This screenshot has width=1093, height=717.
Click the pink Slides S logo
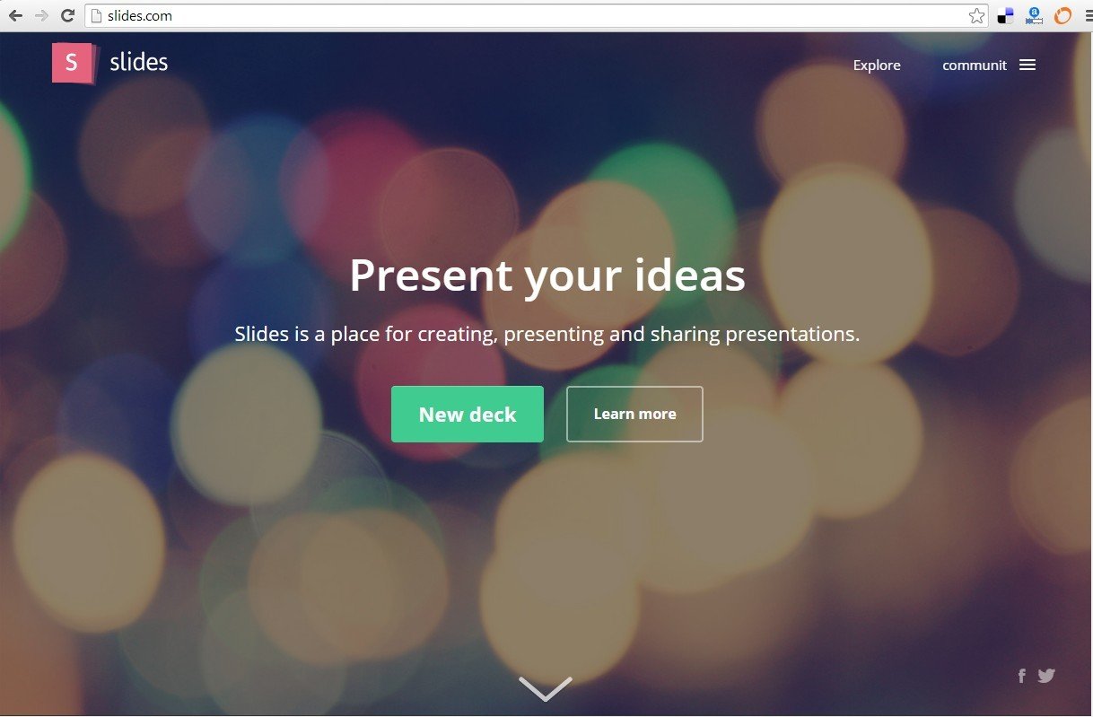point(73,63)
